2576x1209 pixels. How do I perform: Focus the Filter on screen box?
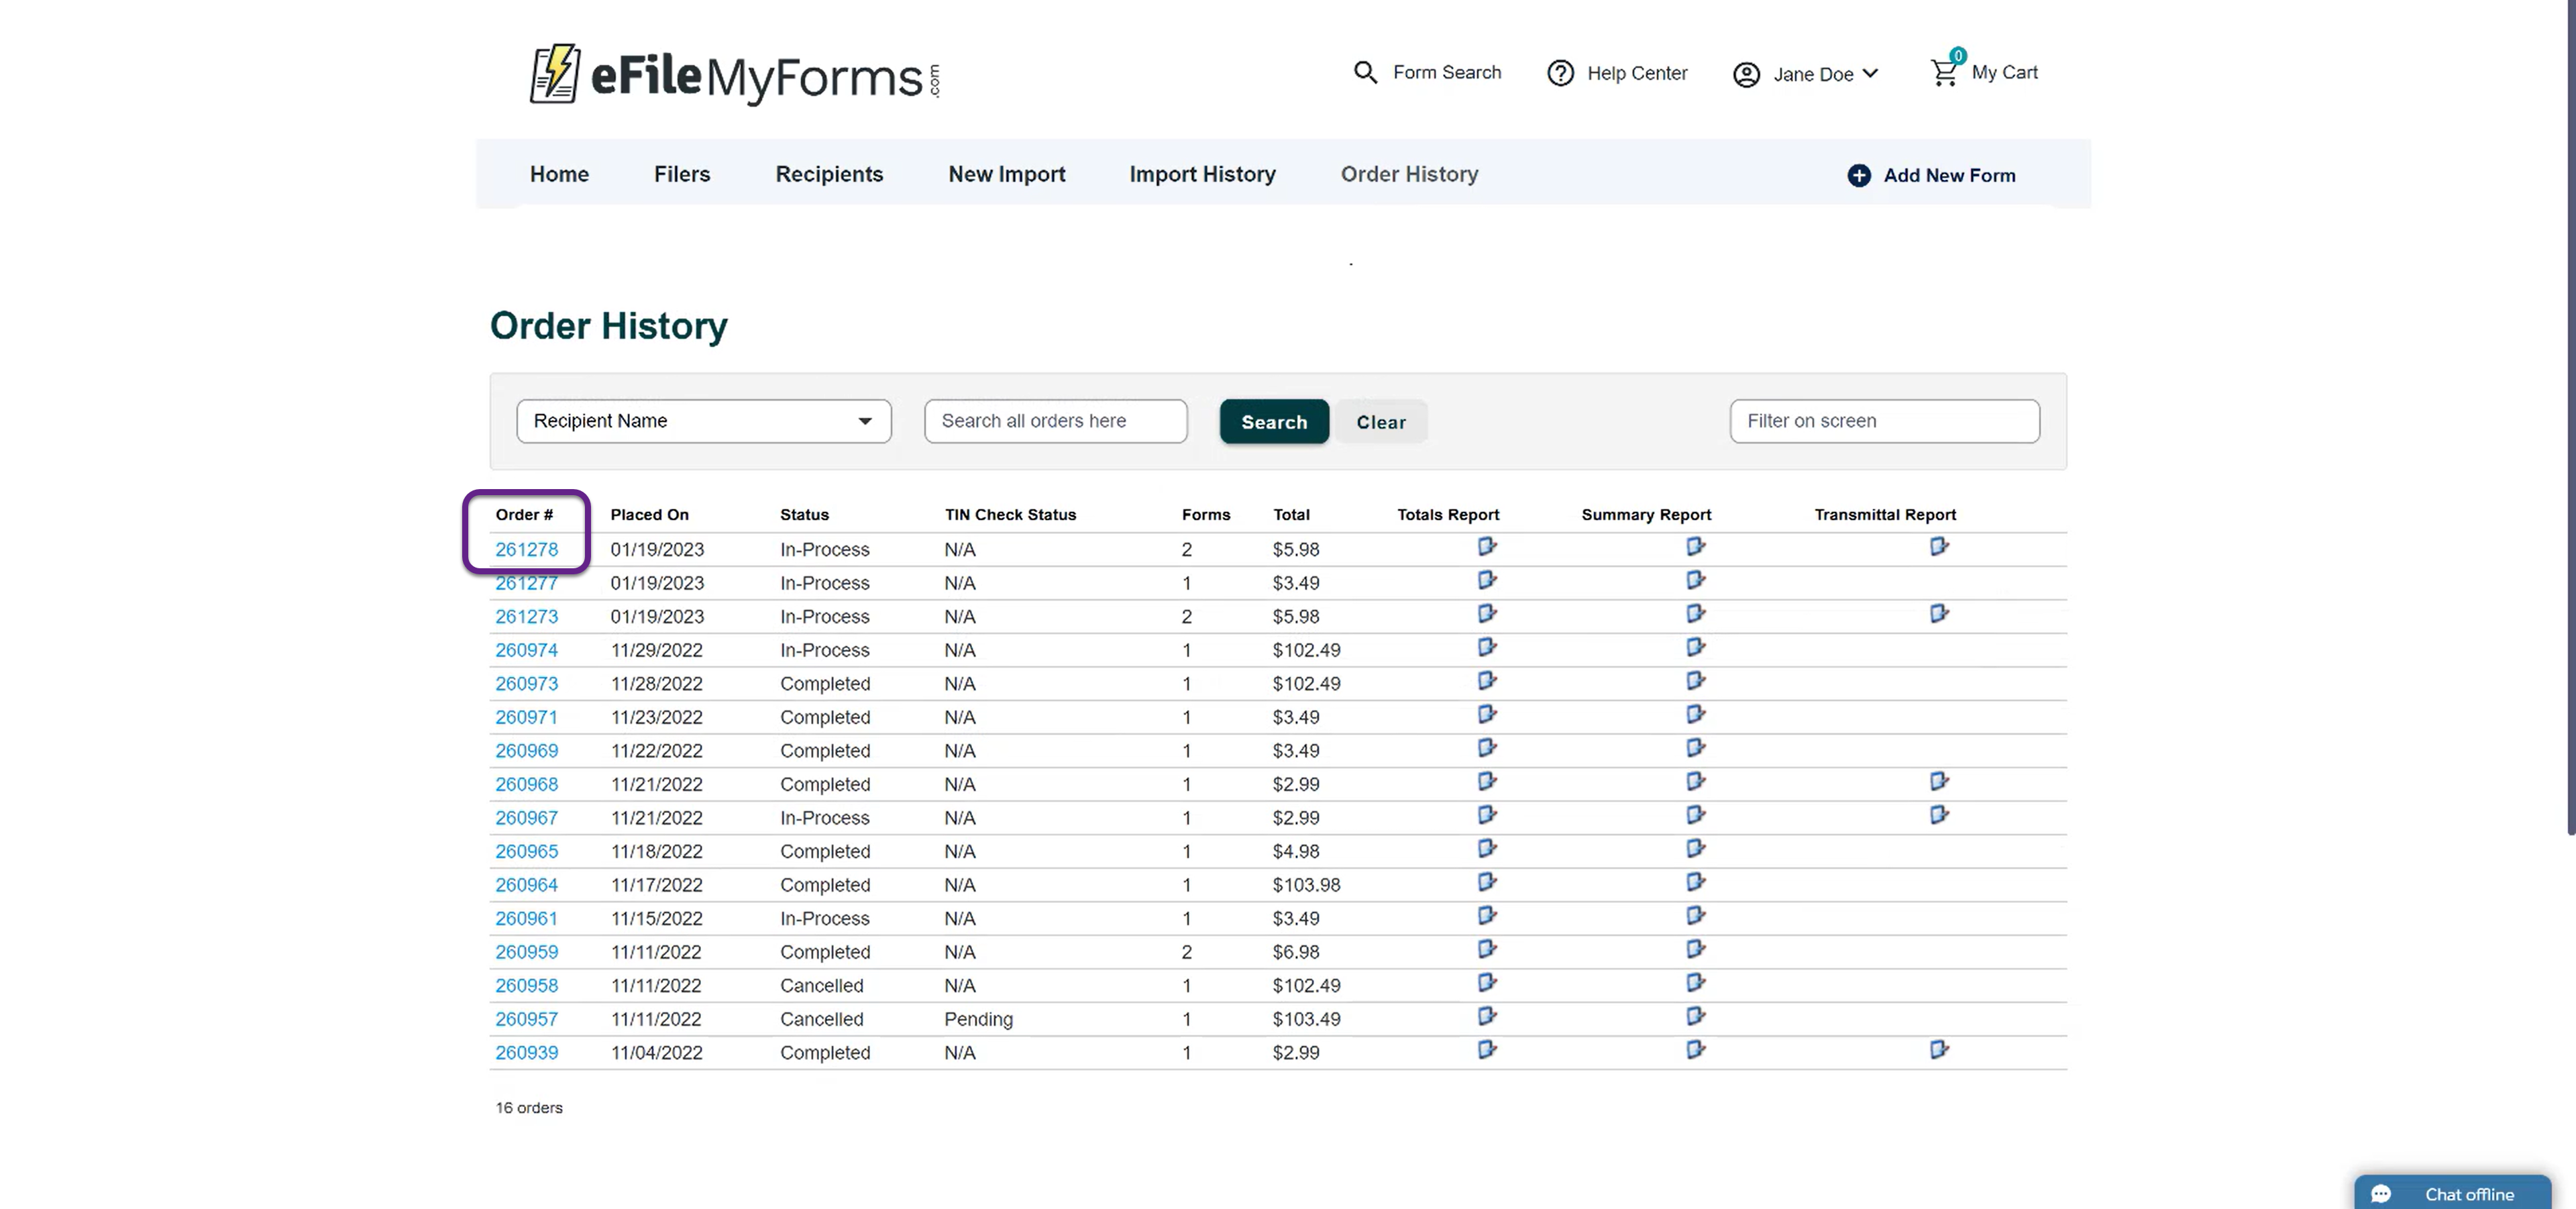tap(1884, 421)
